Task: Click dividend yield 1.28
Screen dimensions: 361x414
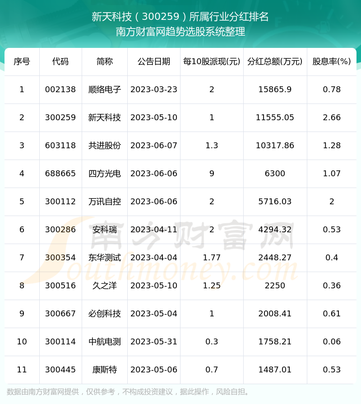Action: pos(332,146)
